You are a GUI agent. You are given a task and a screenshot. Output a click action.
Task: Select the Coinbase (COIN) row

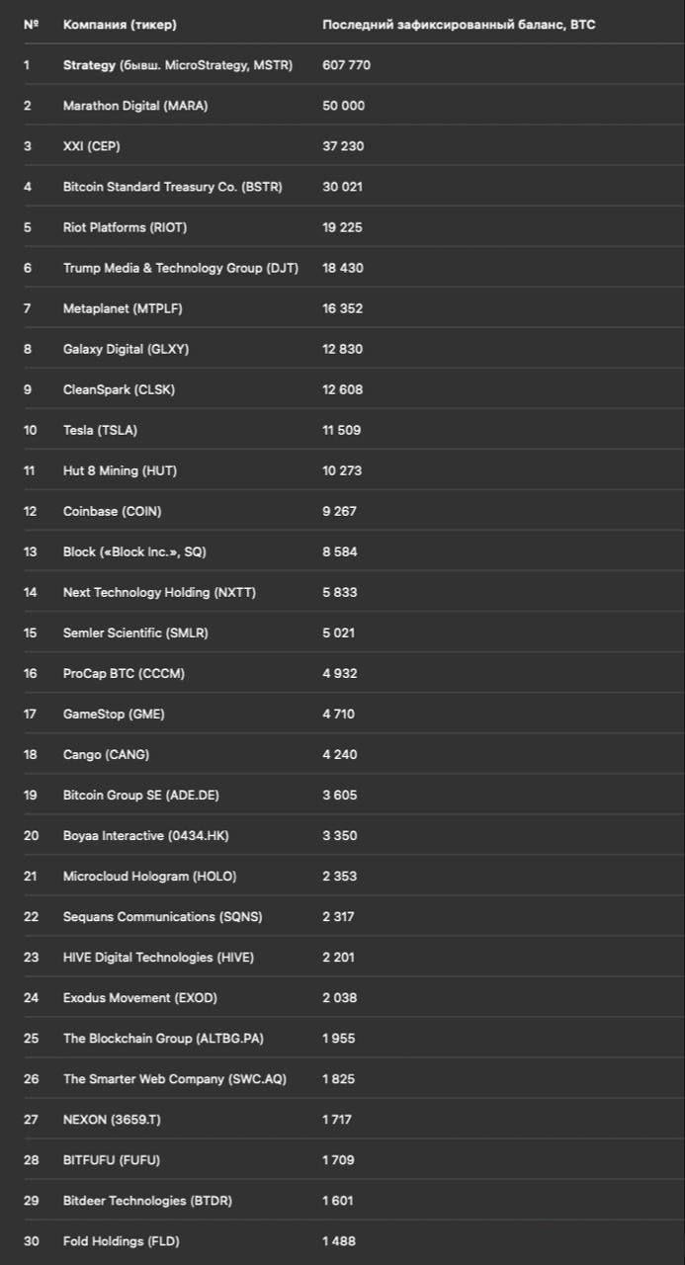342,511
